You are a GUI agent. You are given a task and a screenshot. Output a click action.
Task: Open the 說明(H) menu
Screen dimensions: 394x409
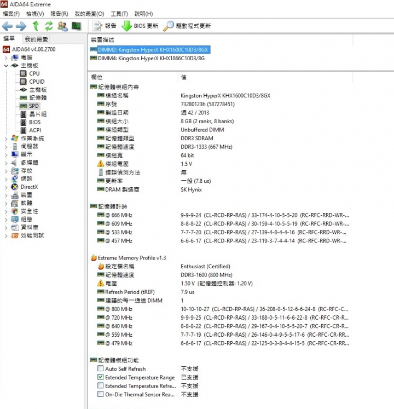tap(143, 14)
